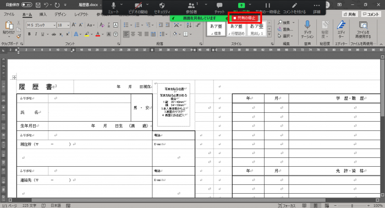The image size is (385, 208).
Task: Open the 検索 search option
Action: (287, 23)
